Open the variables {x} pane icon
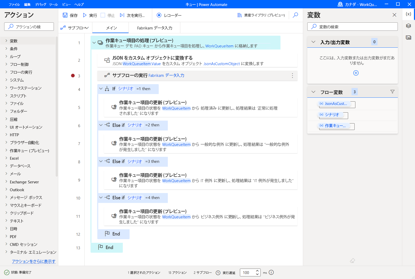Screen dimensions: 415x279 (408, 14)
